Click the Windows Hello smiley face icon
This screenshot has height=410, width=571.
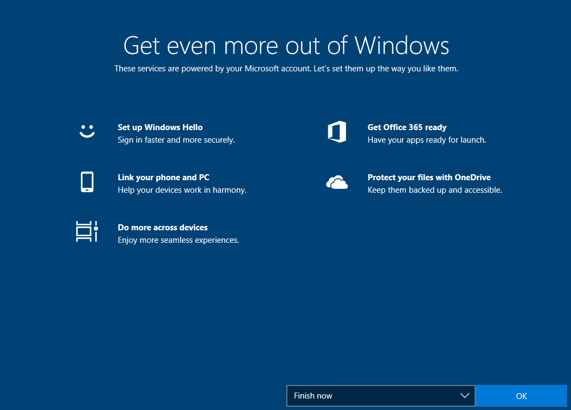87,131
